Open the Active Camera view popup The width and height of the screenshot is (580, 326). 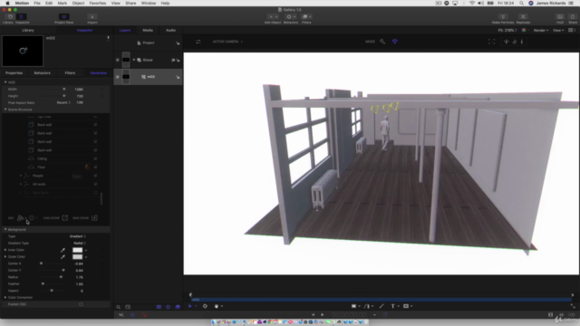coord(227,42)
